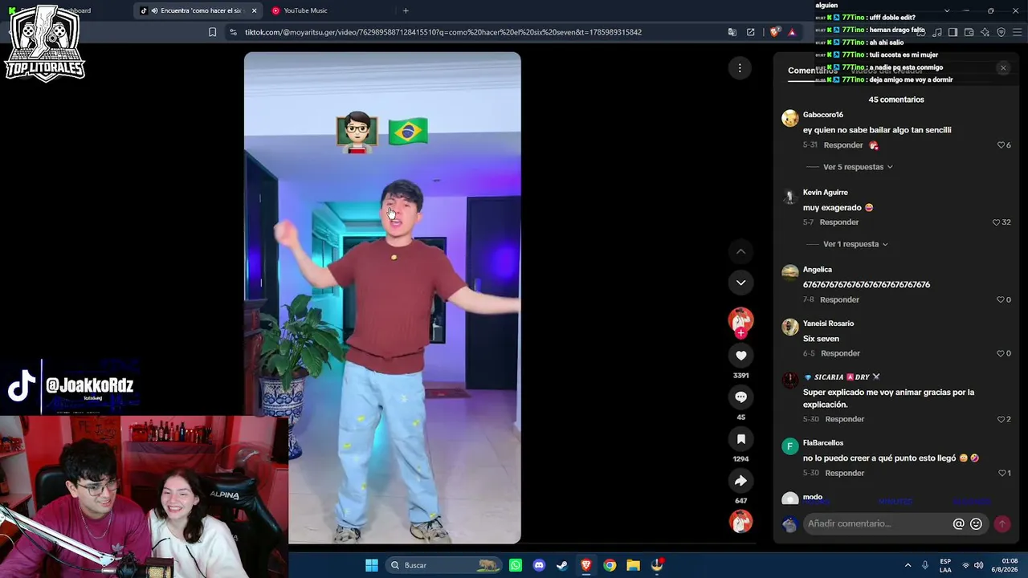Like Yaneisi Rosario's comment

pyautogui.click(x=1003, y=353)
